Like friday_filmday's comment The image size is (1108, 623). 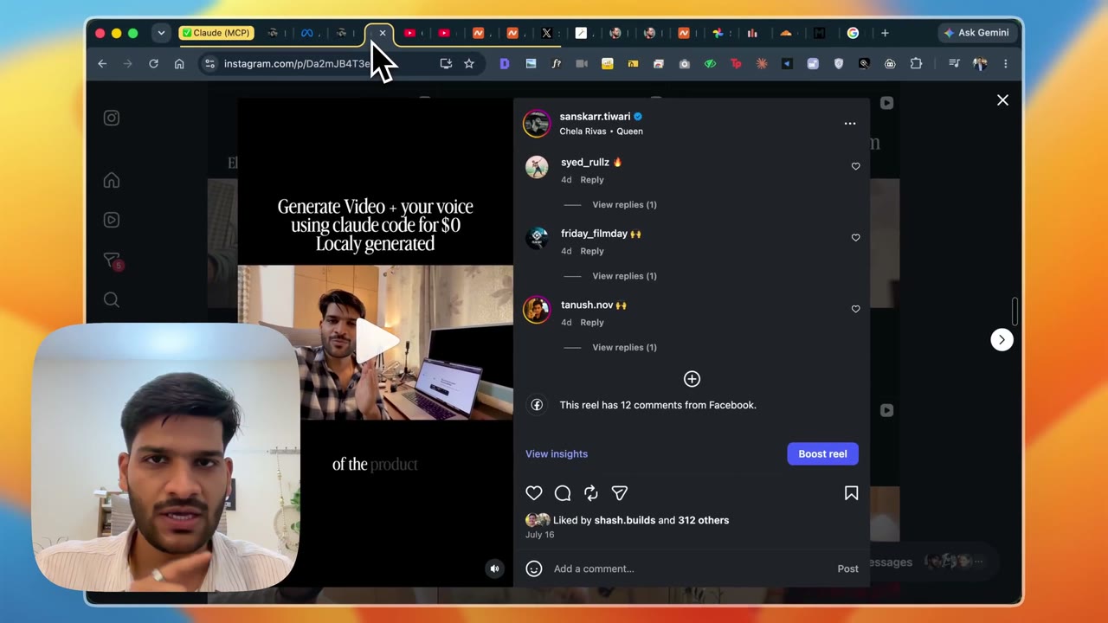coord(856,238)
